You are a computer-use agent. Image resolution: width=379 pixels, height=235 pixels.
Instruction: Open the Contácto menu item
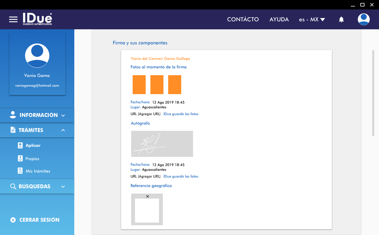243,20
